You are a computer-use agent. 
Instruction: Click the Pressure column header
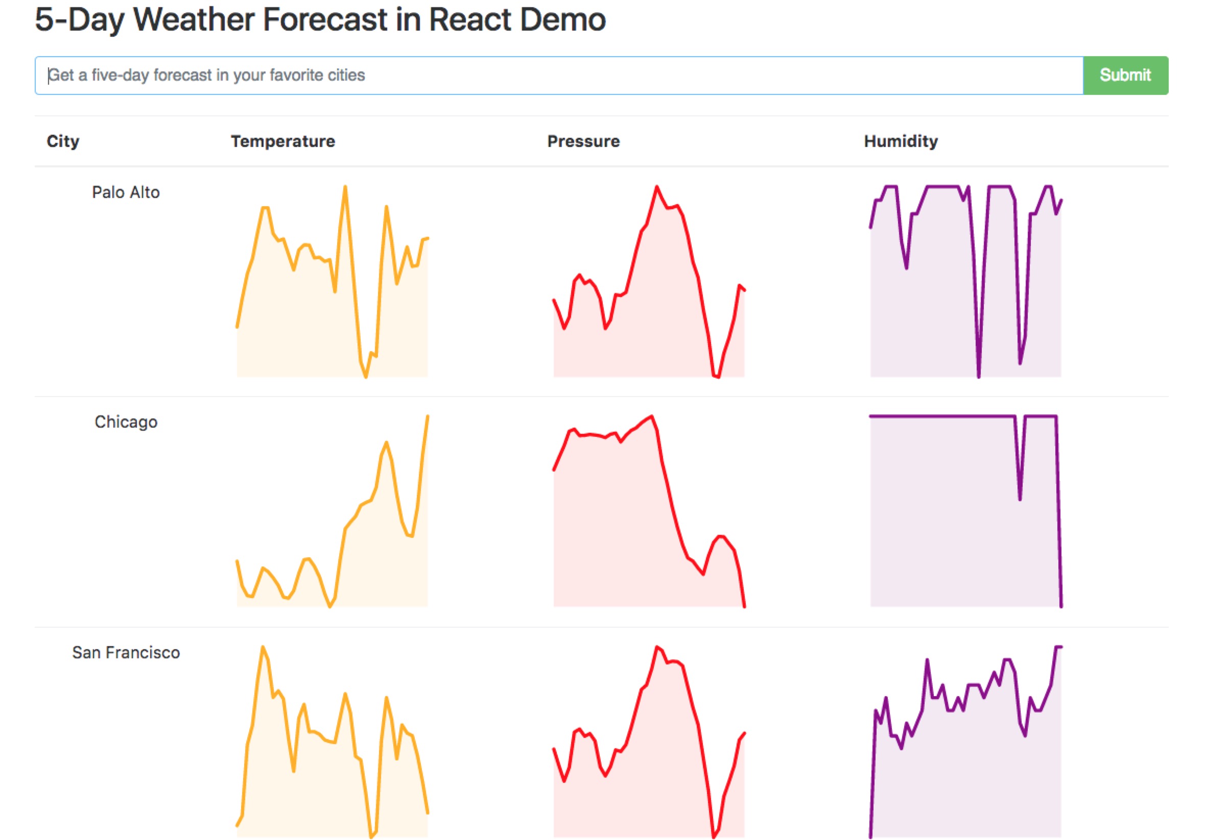(583, 140)
